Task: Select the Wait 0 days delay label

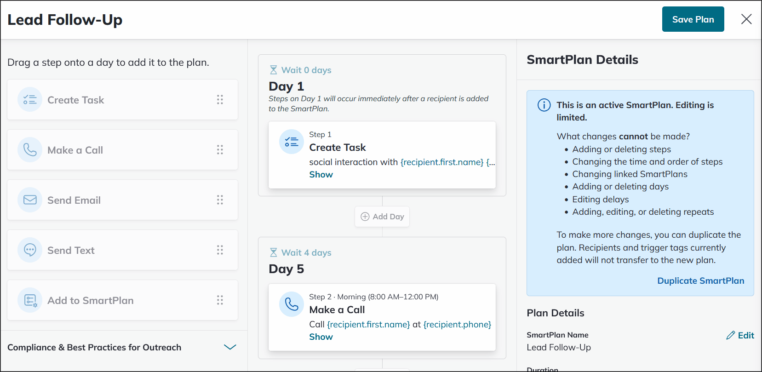Action: (x=306, y=70)
